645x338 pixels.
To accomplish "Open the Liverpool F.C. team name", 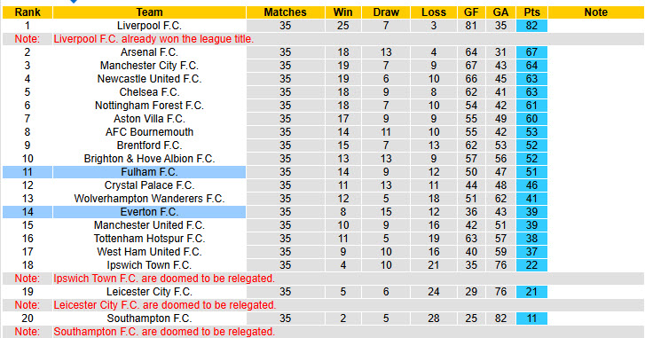I will [x=149, y=26].
